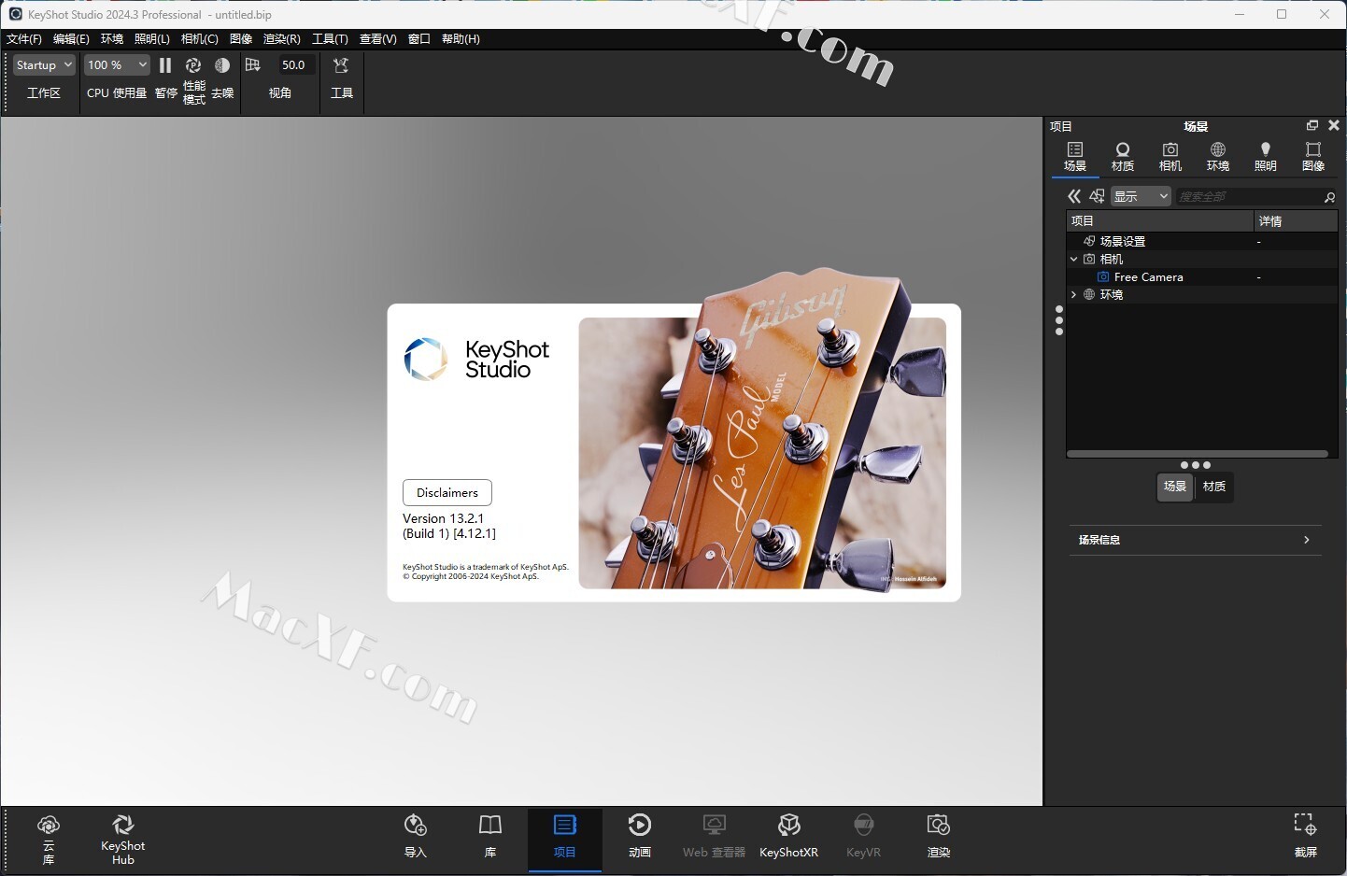Viewport: 1347px width, 876px height.
Task: Click the Disclaimers button
Action: pos(447,492)
